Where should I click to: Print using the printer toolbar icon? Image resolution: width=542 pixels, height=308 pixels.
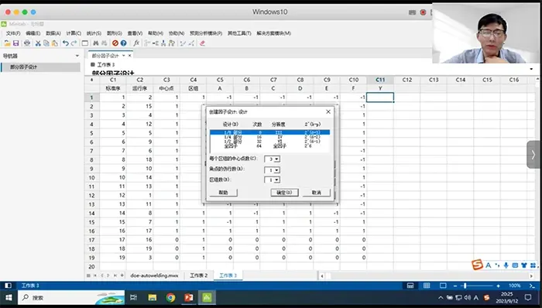pyautogui.click(x=27, y=43)
